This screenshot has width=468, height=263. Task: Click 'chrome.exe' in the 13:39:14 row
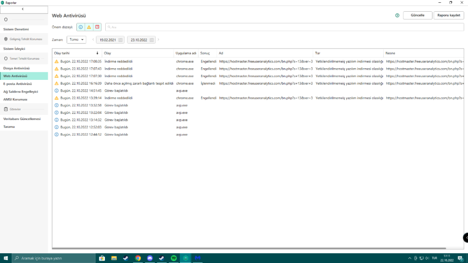click(x=185, y=98)
